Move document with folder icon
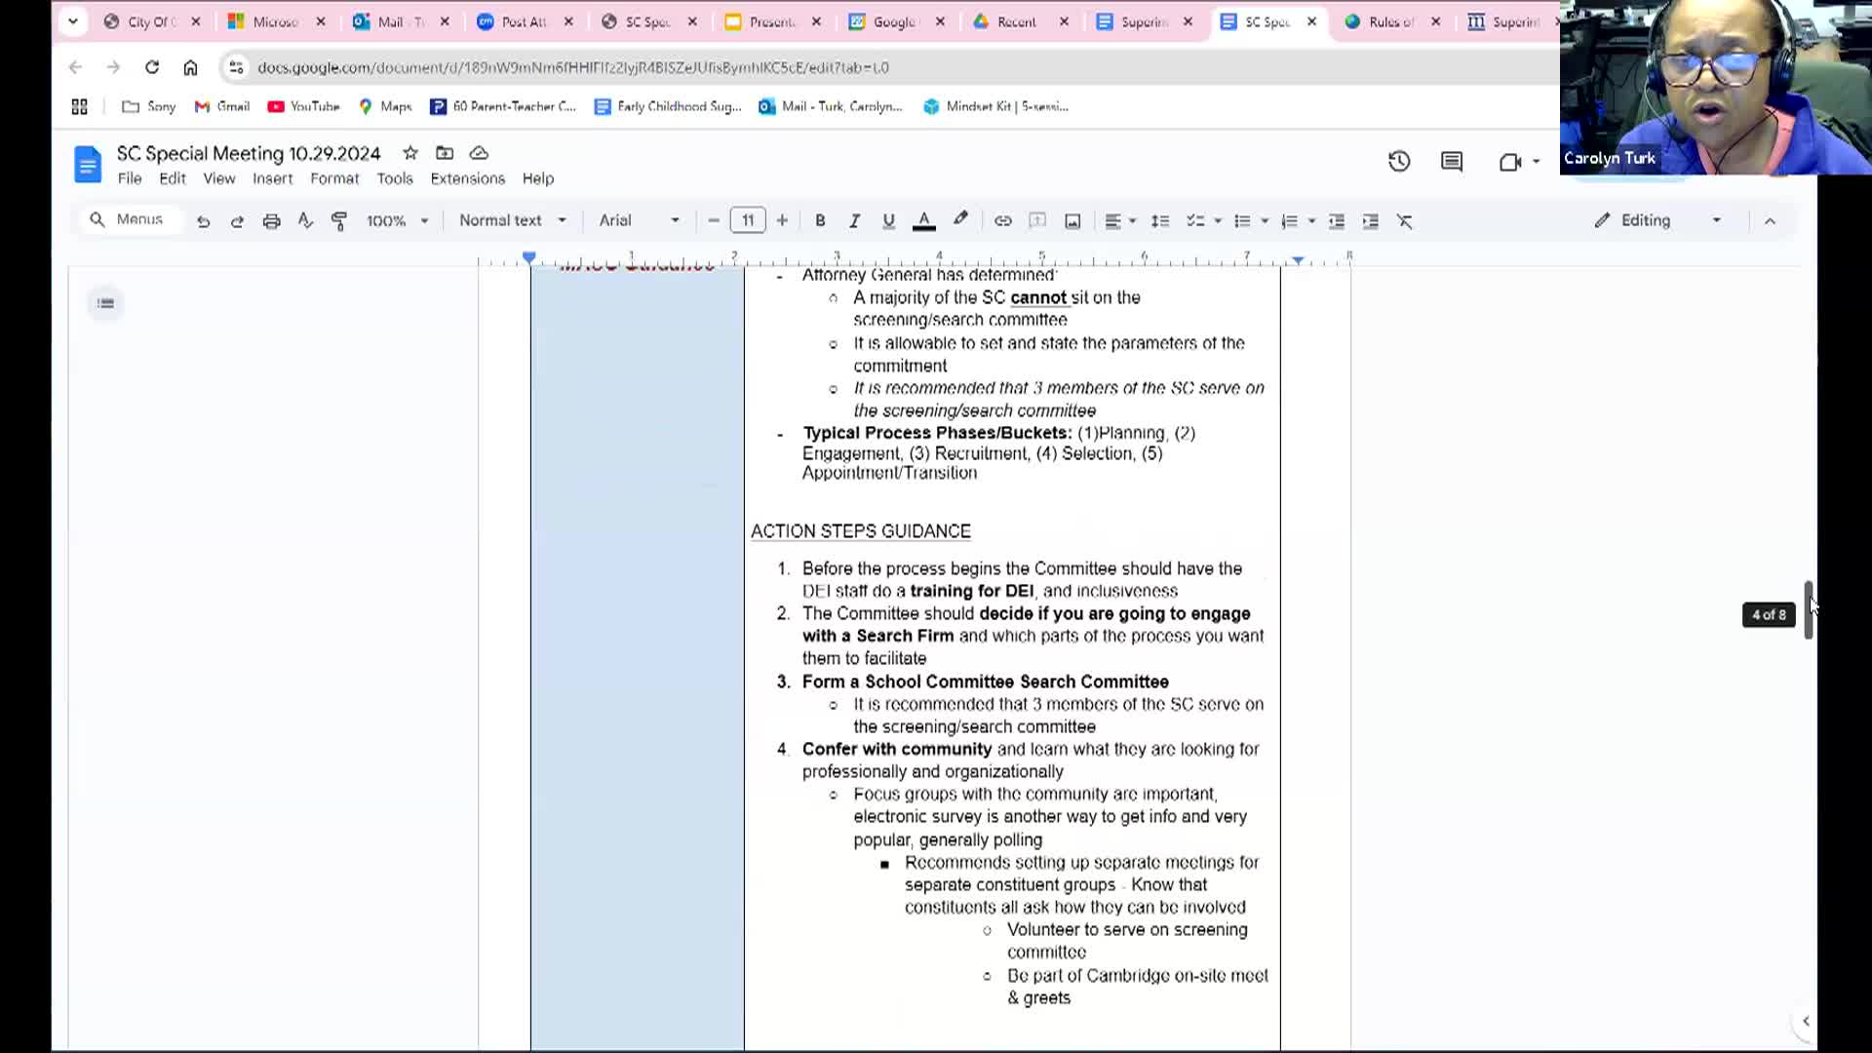The width and height of the screenshot is (1872, 1053). (445, 153)
